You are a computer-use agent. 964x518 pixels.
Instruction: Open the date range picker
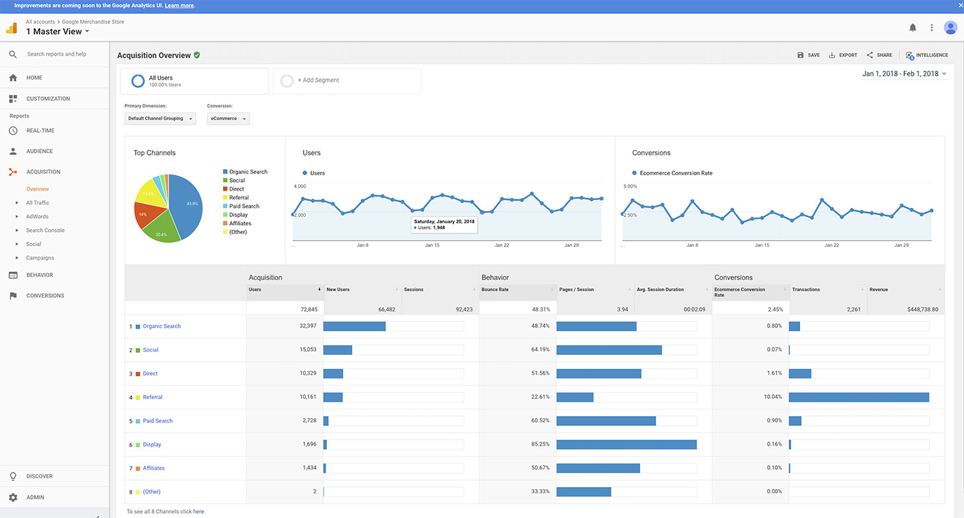[903, 74]
